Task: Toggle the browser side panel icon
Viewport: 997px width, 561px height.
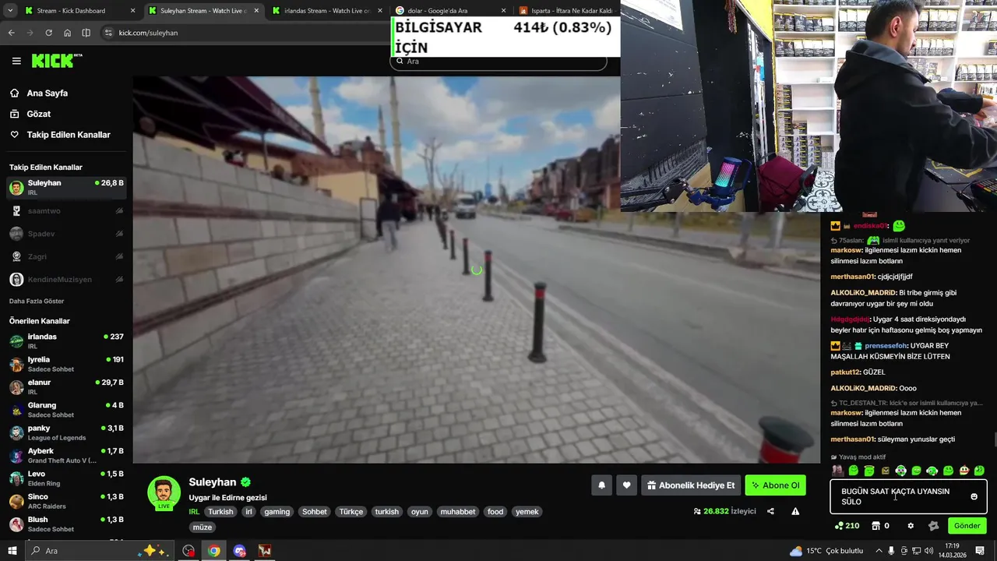Action: coord(86,33)
